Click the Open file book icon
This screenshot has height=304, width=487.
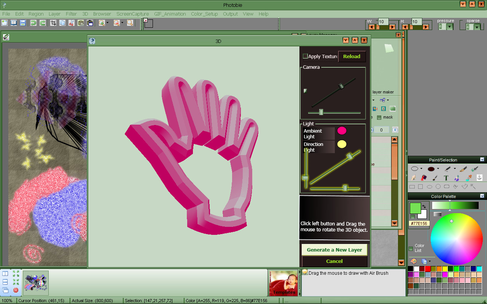14,23
